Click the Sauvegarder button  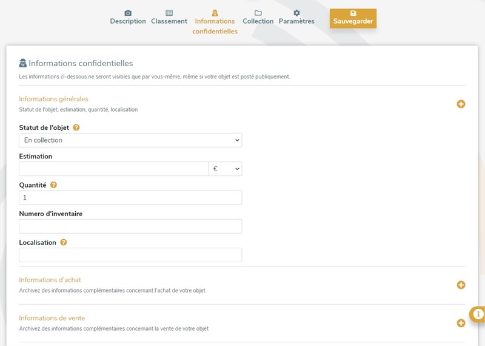pyautogui.click(x=353, y=18)
